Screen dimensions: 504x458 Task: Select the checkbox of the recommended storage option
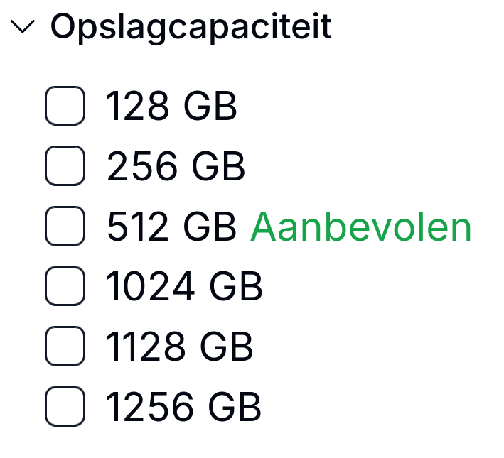coord(65,227)
